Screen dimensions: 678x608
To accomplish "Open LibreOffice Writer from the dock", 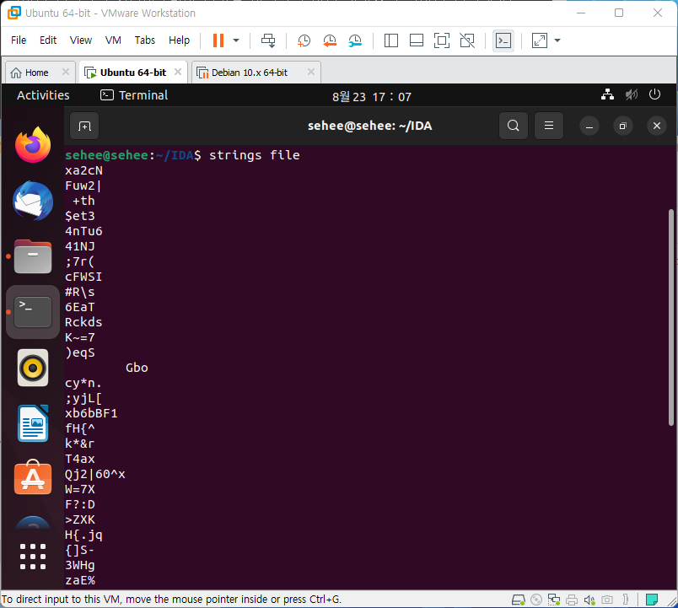I will tap(33, 423).
